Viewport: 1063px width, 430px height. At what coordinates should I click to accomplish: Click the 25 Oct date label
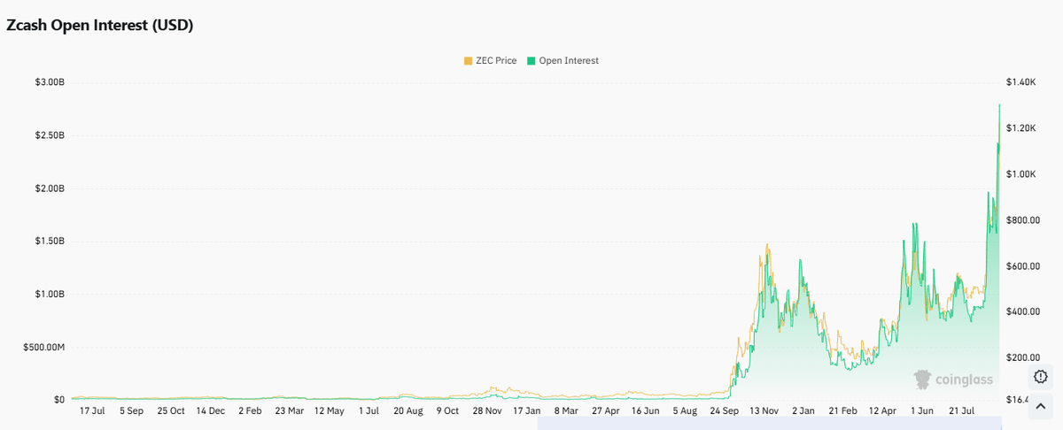(172, 411)
